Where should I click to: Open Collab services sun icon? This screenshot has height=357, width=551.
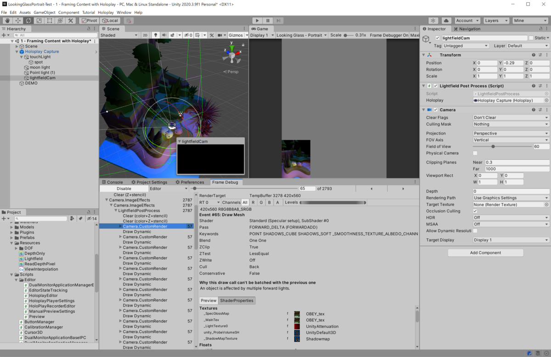tap(433, 21)
